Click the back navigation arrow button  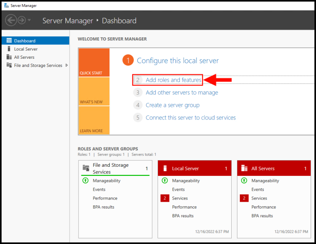click(11, 20)
